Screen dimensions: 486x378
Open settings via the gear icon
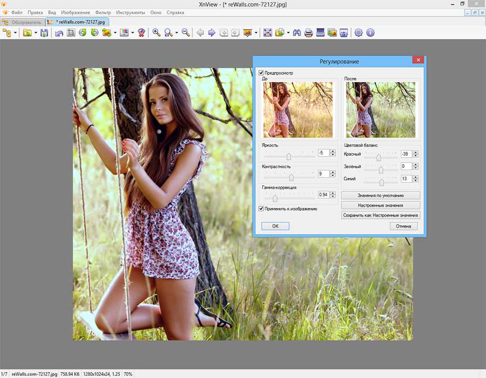pos(359,33)
